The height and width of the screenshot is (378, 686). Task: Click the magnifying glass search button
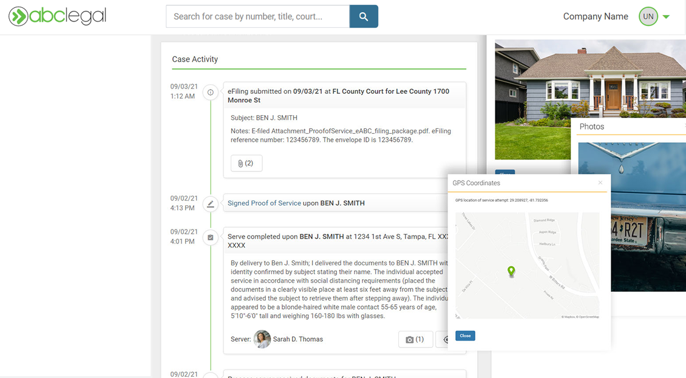(364, 16)
